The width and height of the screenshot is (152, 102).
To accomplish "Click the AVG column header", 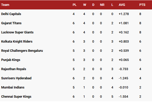I will [122, 5].
